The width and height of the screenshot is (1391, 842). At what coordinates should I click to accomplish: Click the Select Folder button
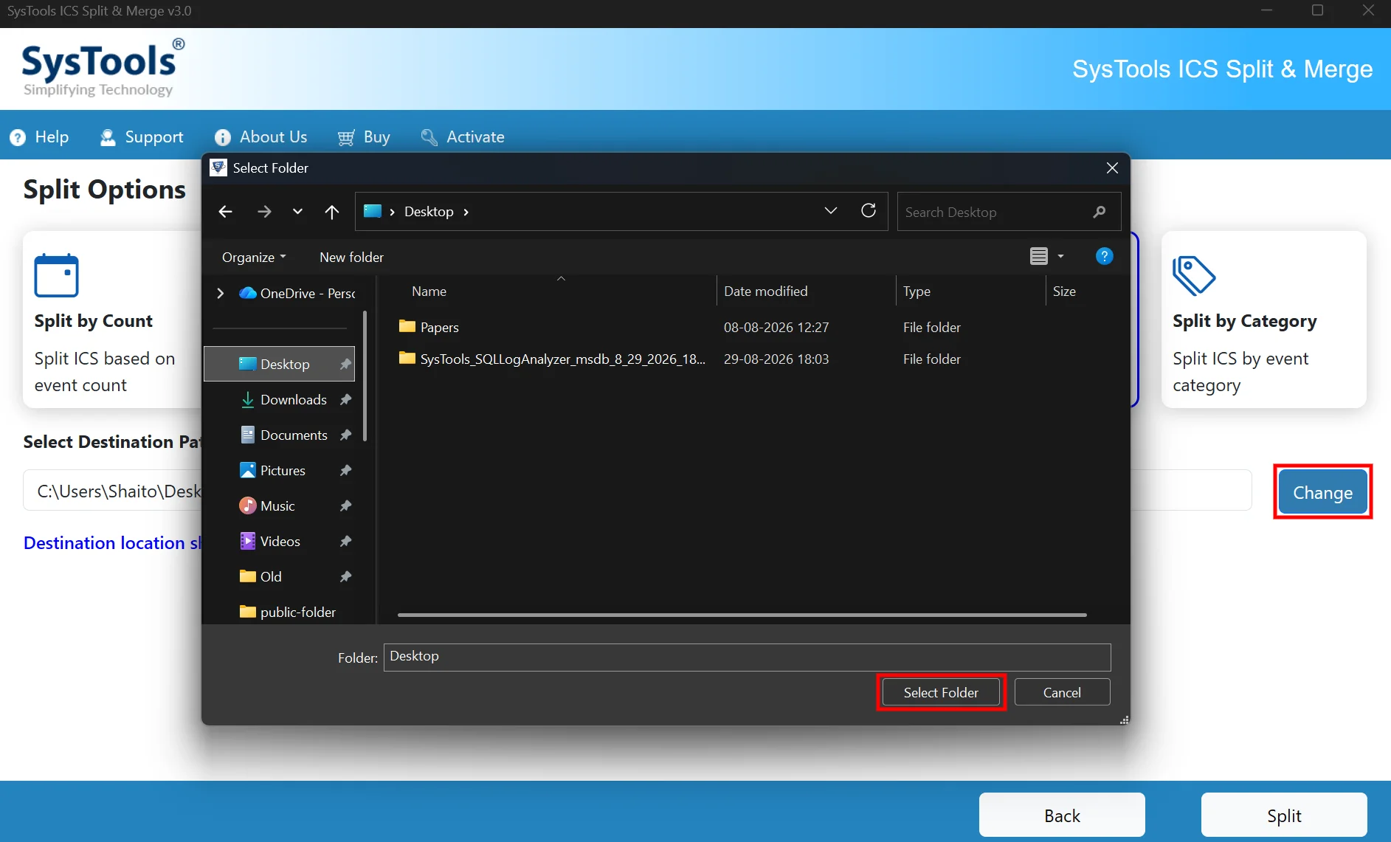coord(941,692)
